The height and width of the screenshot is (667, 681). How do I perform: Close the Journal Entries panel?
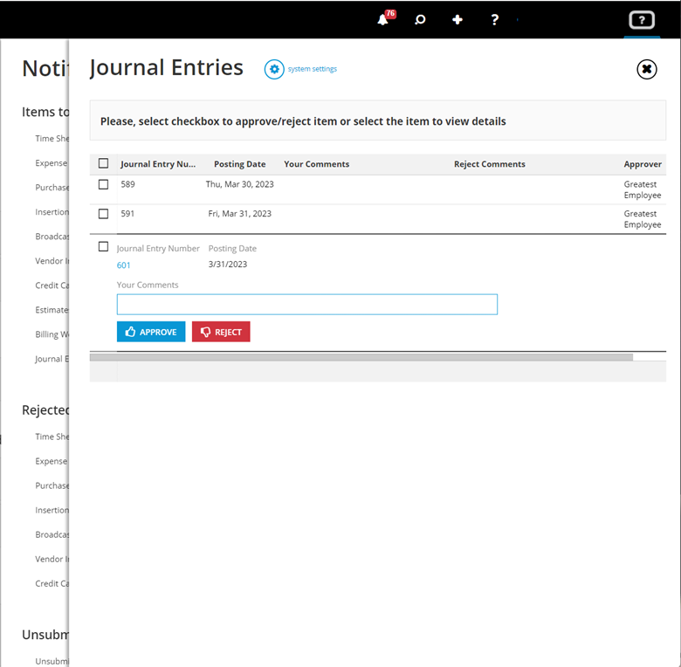[647, 69]
